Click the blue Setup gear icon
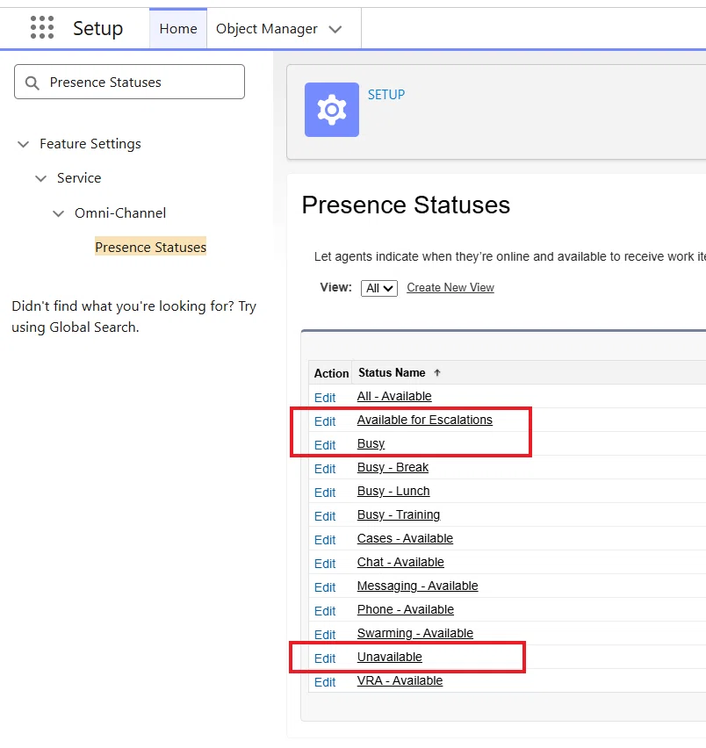 pos(332,110)
